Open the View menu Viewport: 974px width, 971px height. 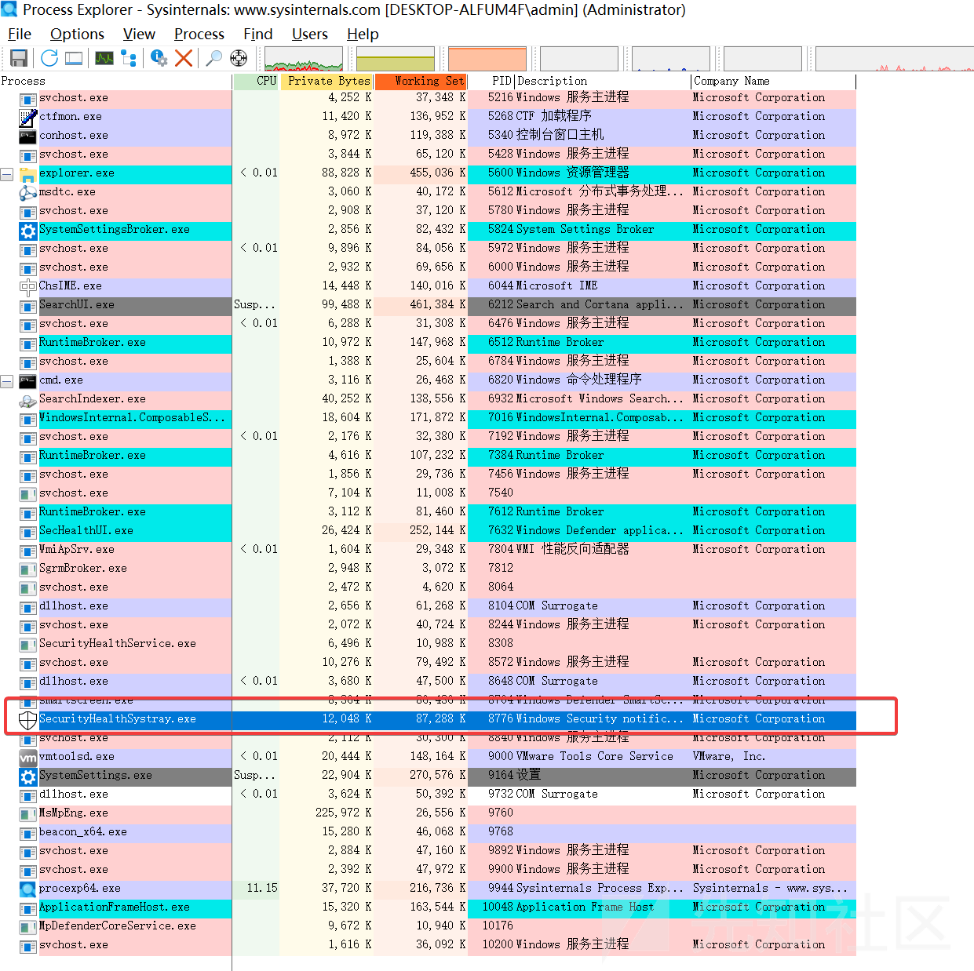click(139, 34)
